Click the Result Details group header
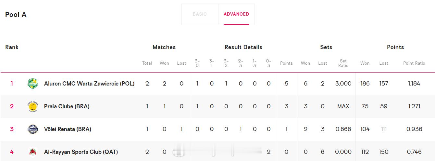Image resolution: width=435 pixels, height=161 pixels. point(243,47)
